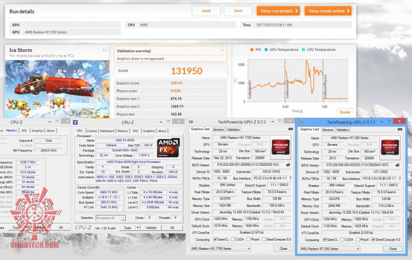The width and height of the screenshot is (412, 260).
Task: Close the HD 7700 GPU-Z via Close button
Action: pyautogui.click(x=283, y=248)
